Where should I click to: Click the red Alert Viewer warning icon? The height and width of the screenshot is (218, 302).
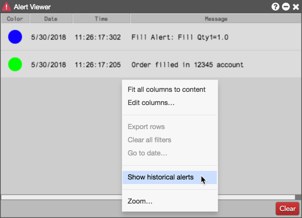6,6
